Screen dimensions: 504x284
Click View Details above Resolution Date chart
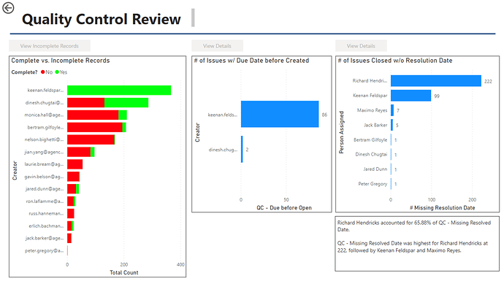[x=361, y=46]
